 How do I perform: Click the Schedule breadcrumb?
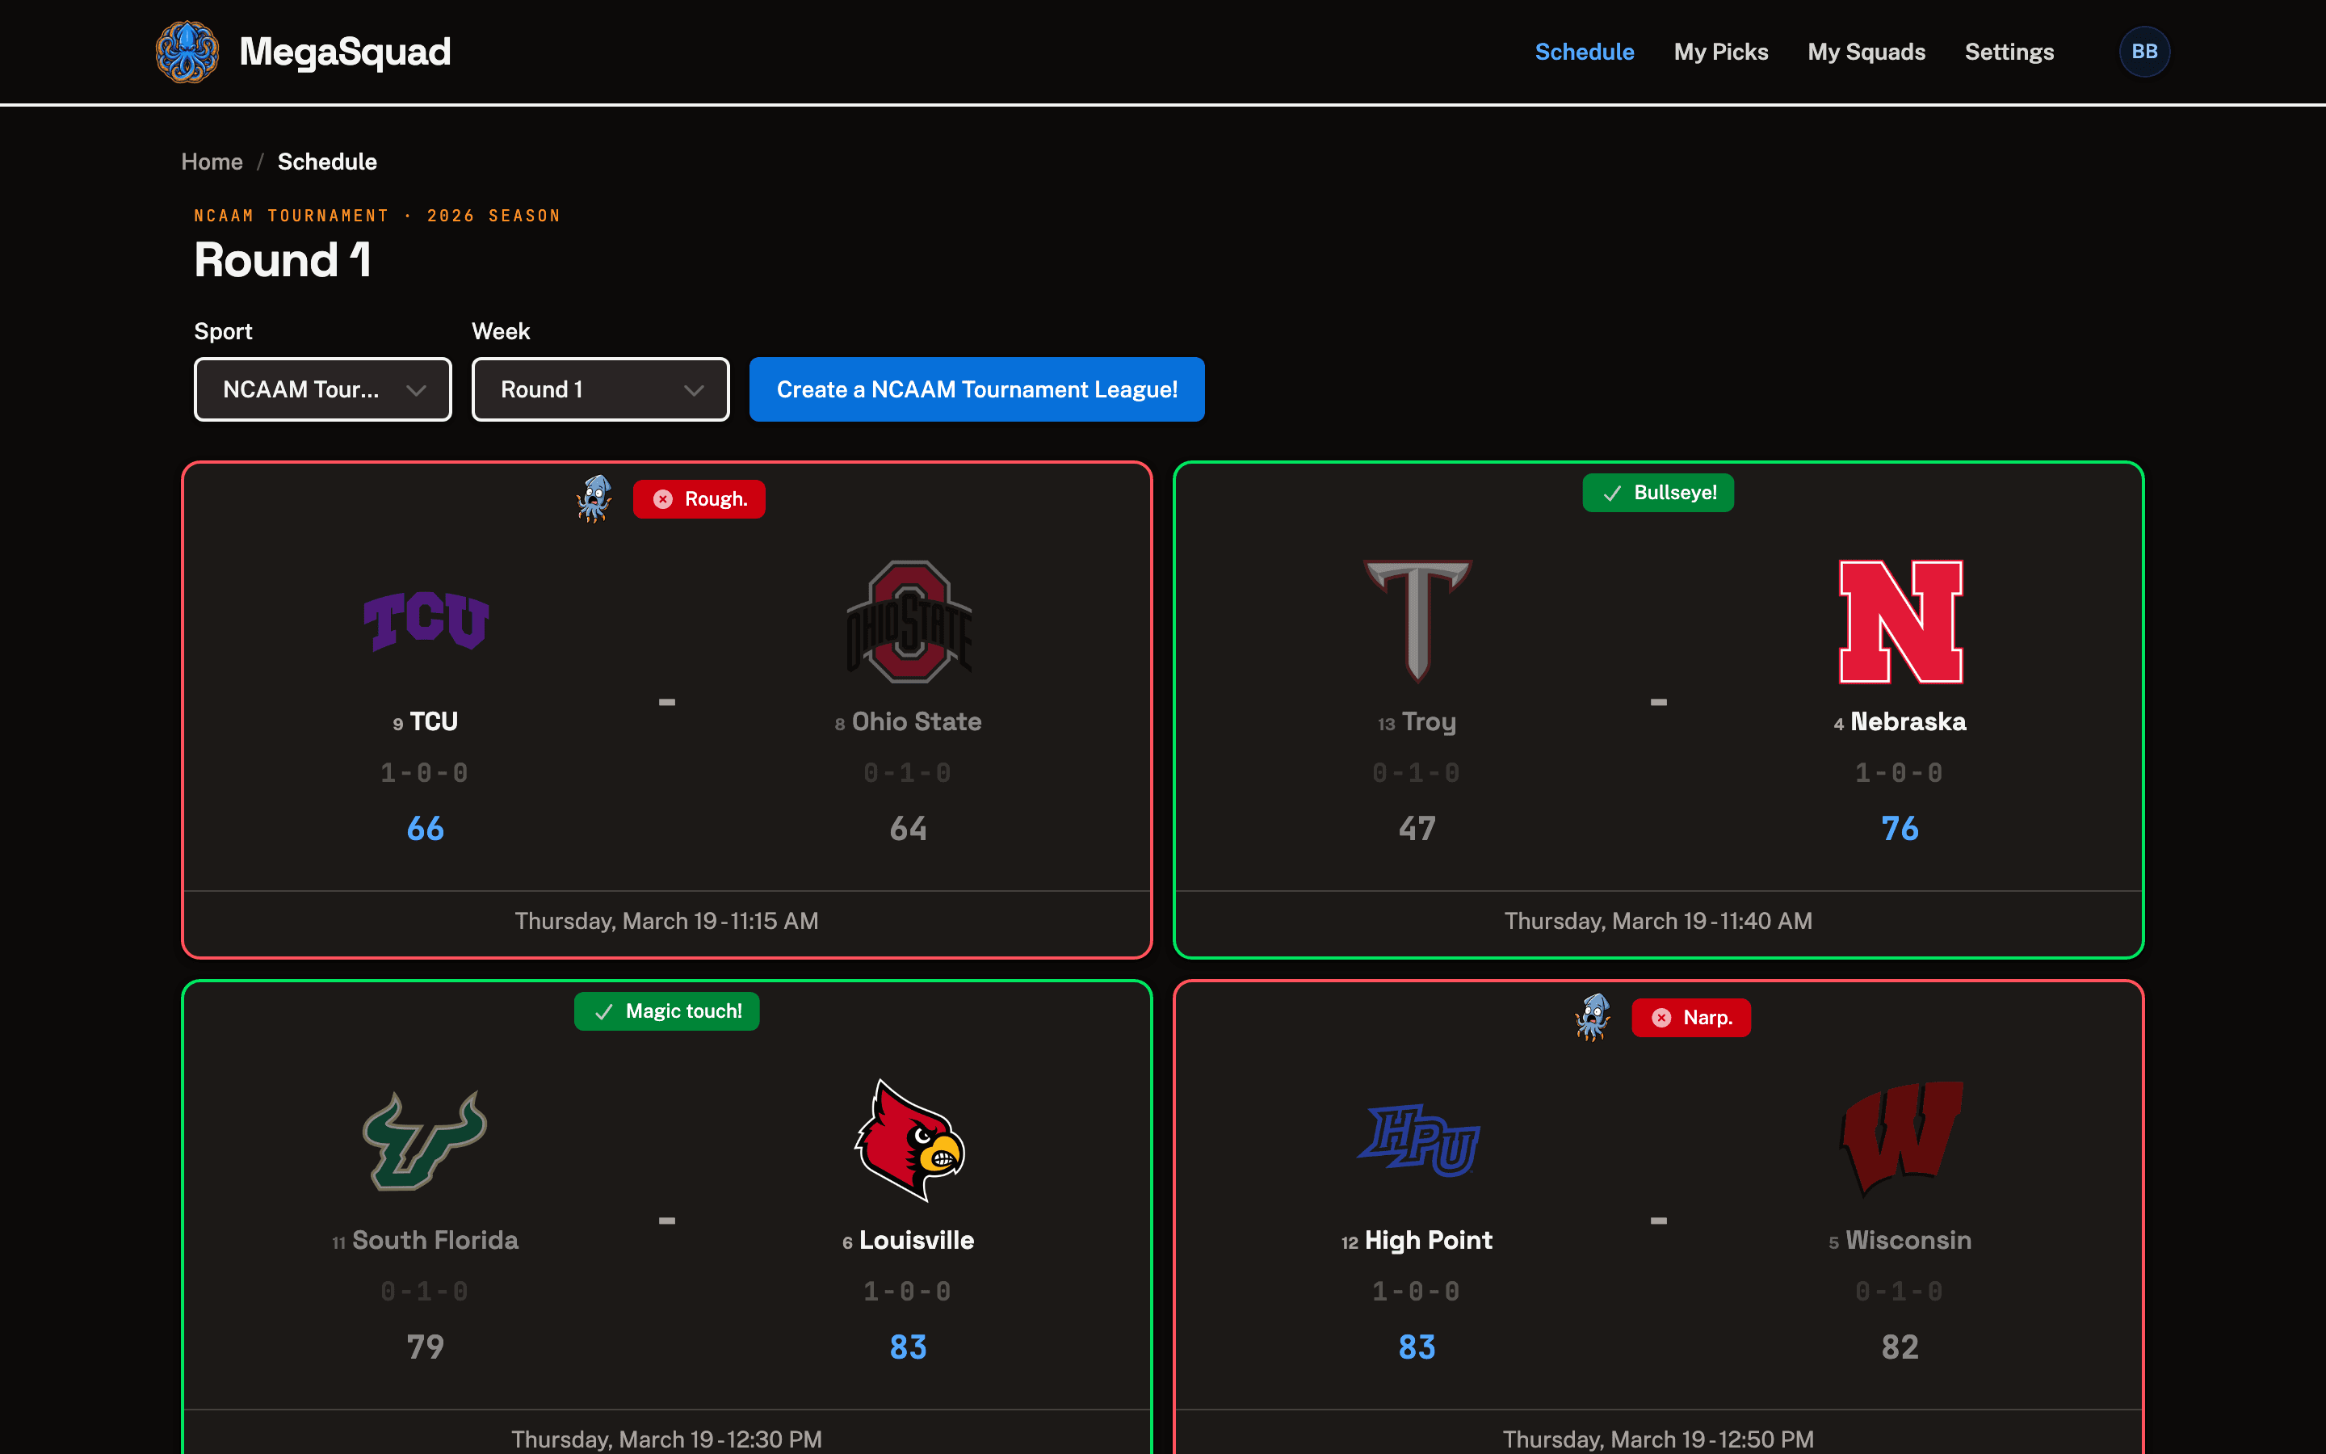[x=327, y=162]
